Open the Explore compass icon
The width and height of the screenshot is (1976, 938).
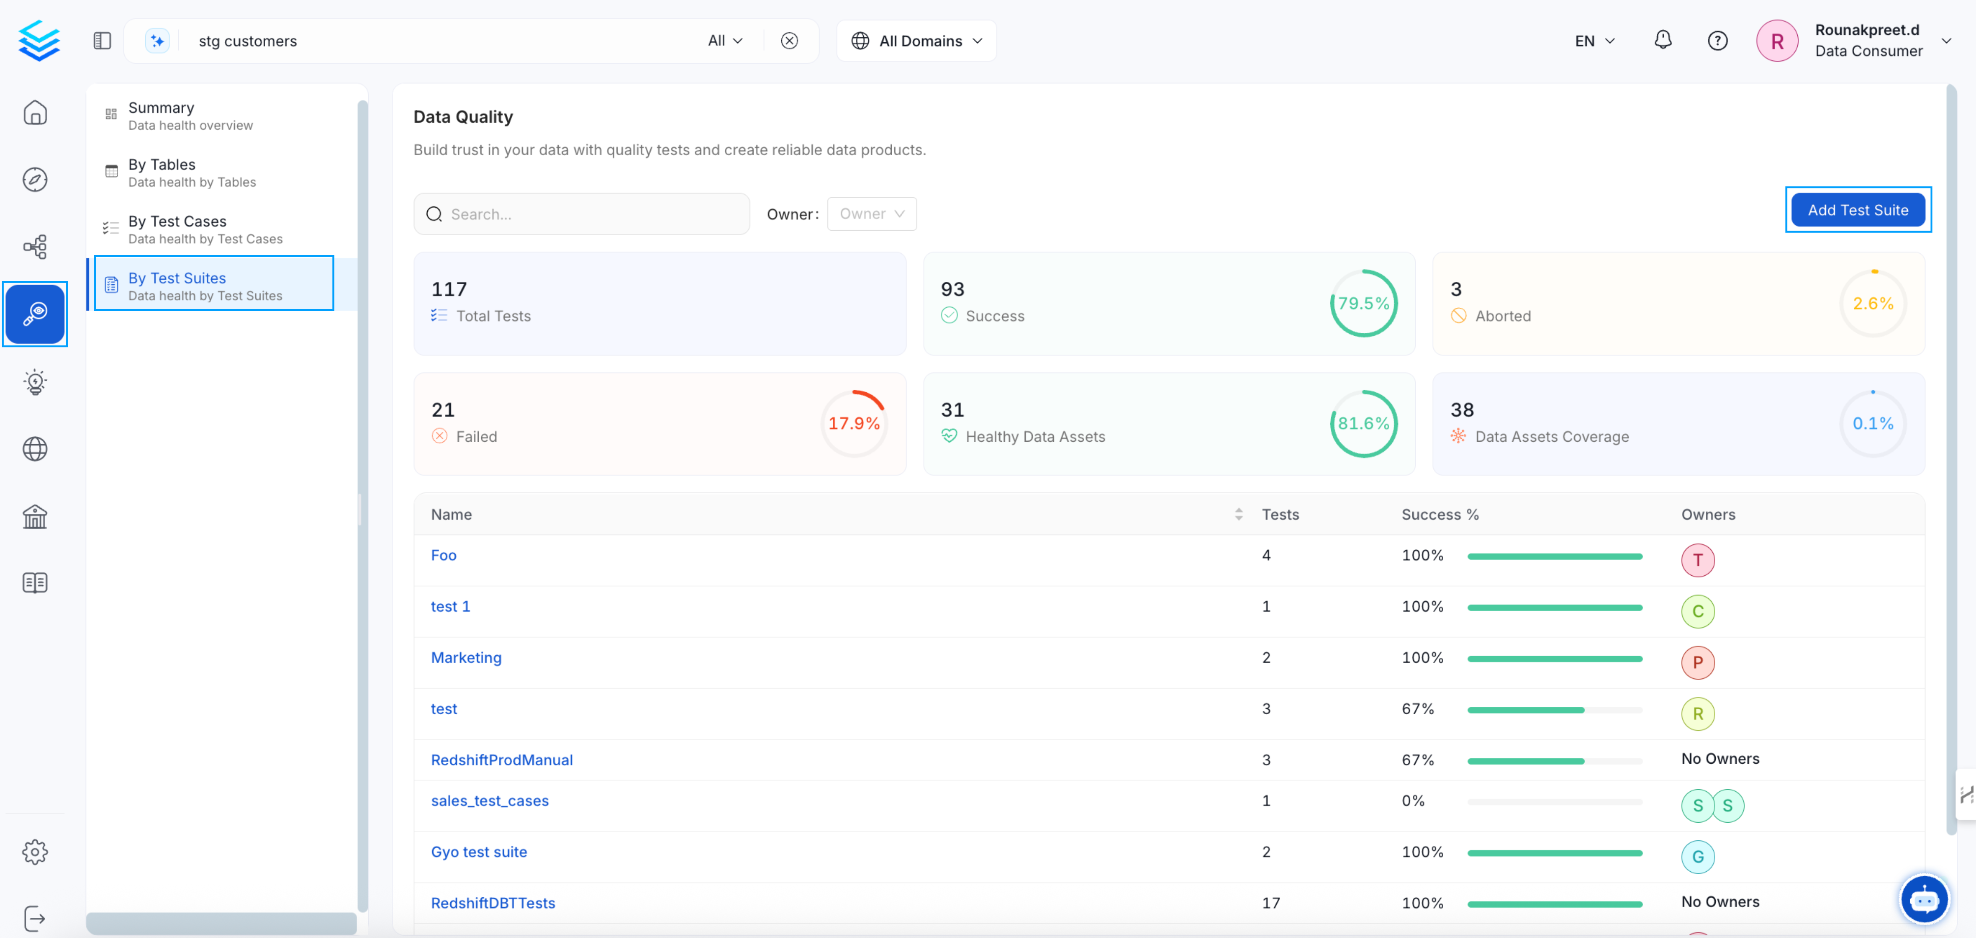click(34, 180)
